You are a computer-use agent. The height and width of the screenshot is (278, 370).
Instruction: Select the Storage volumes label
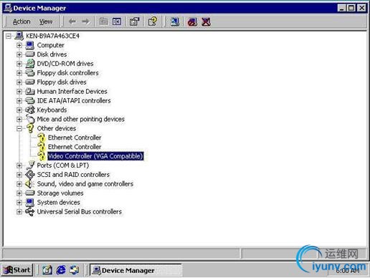(x=60, y=193)
